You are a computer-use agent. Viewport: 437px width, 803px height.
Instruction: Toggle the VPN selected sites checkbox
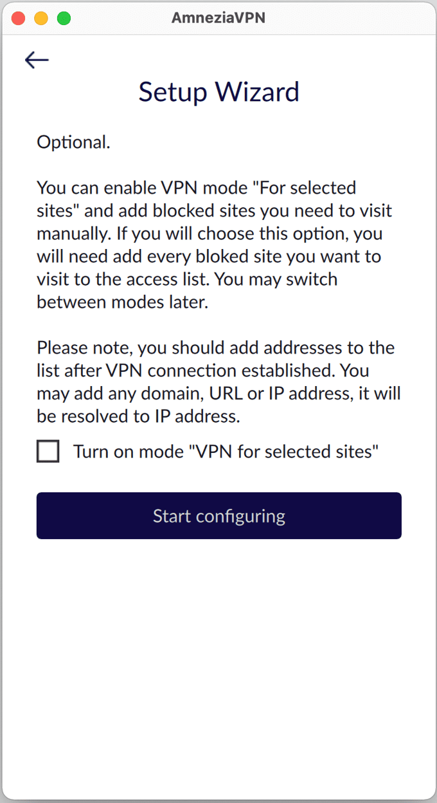pos(48,451)
